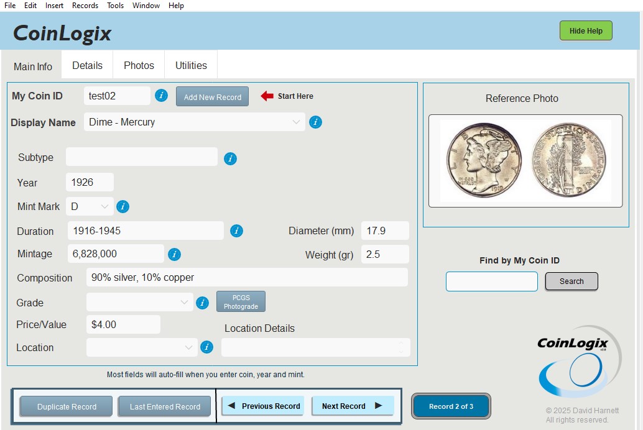Screen dimensions: 643x430
Task: Select the Weight (gr) field
Action: tap(385, 254)
